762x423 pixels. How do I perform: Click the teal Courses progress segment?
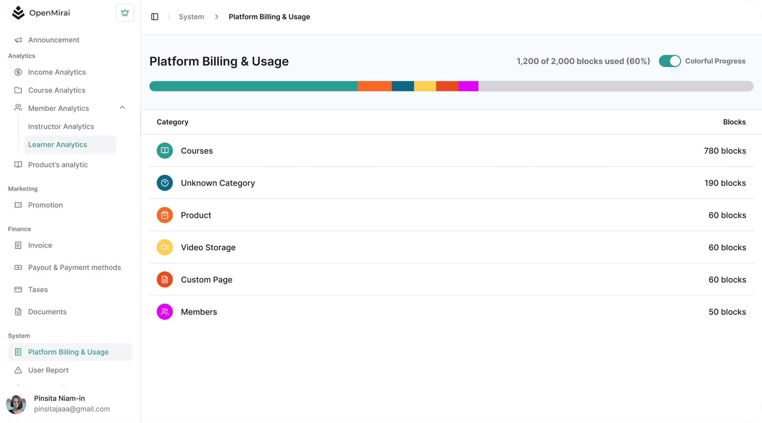pos(253,86)
